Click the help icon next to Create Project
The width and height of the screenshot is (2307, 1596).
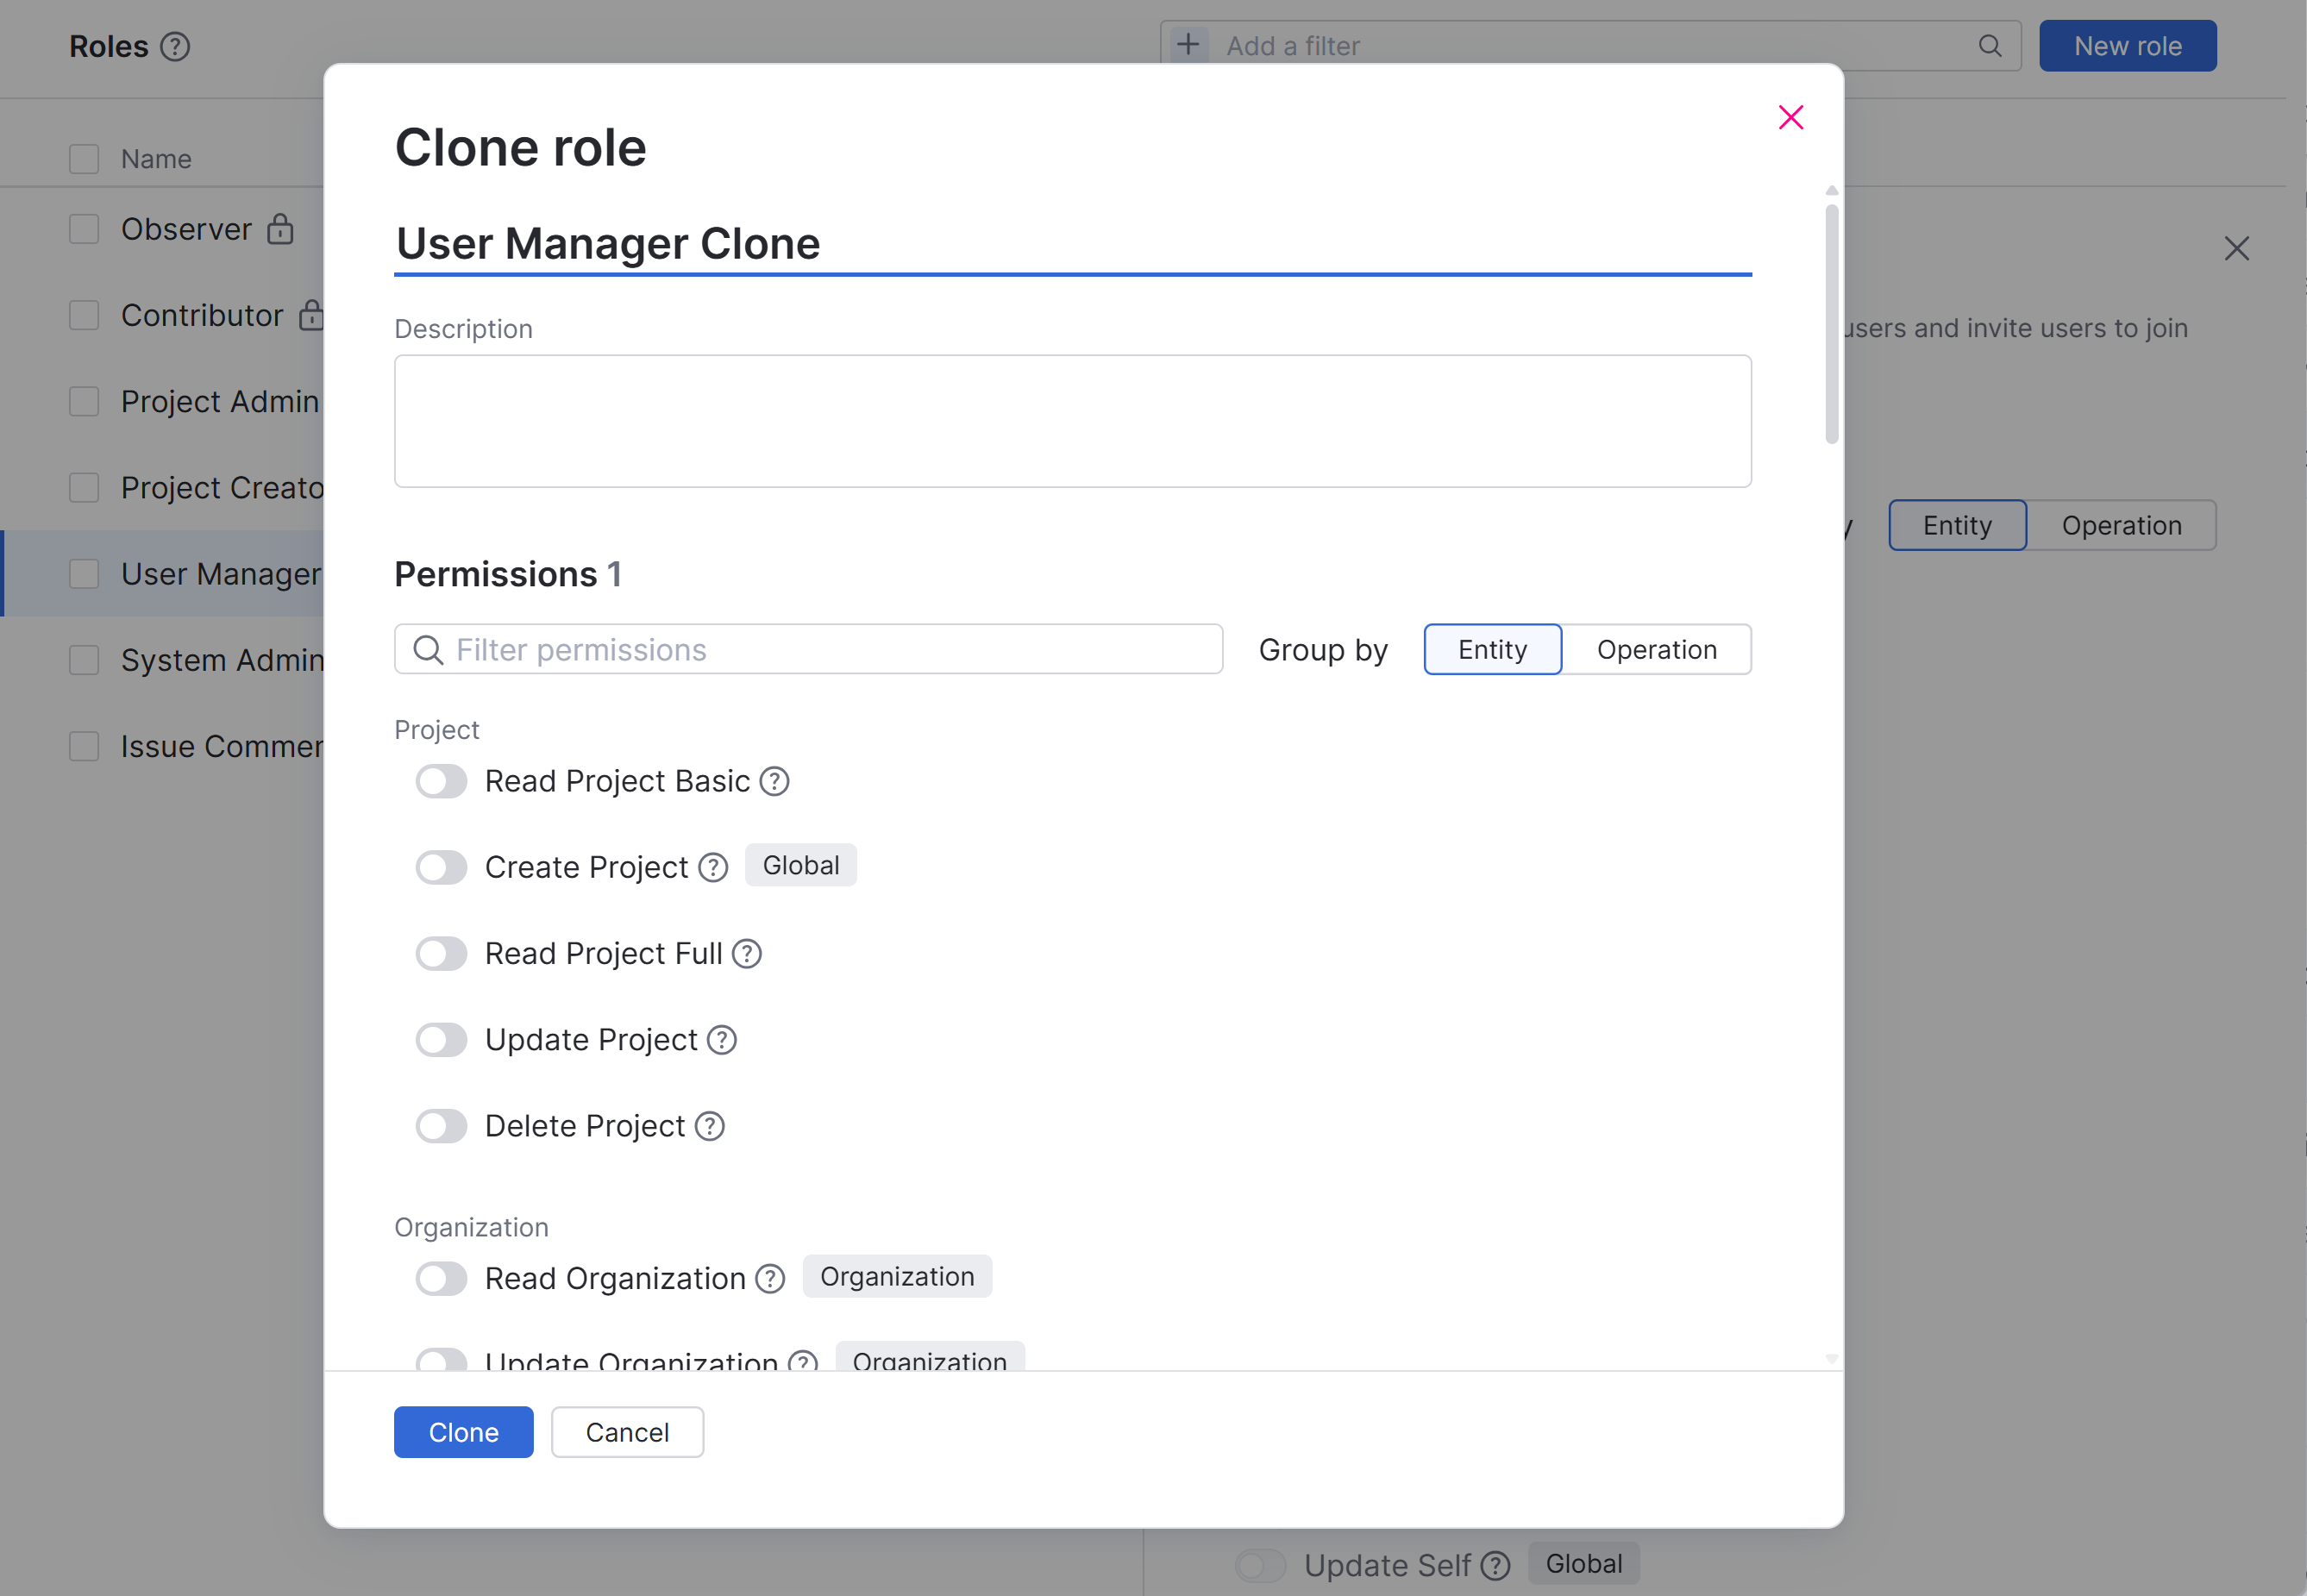point(712,867)
